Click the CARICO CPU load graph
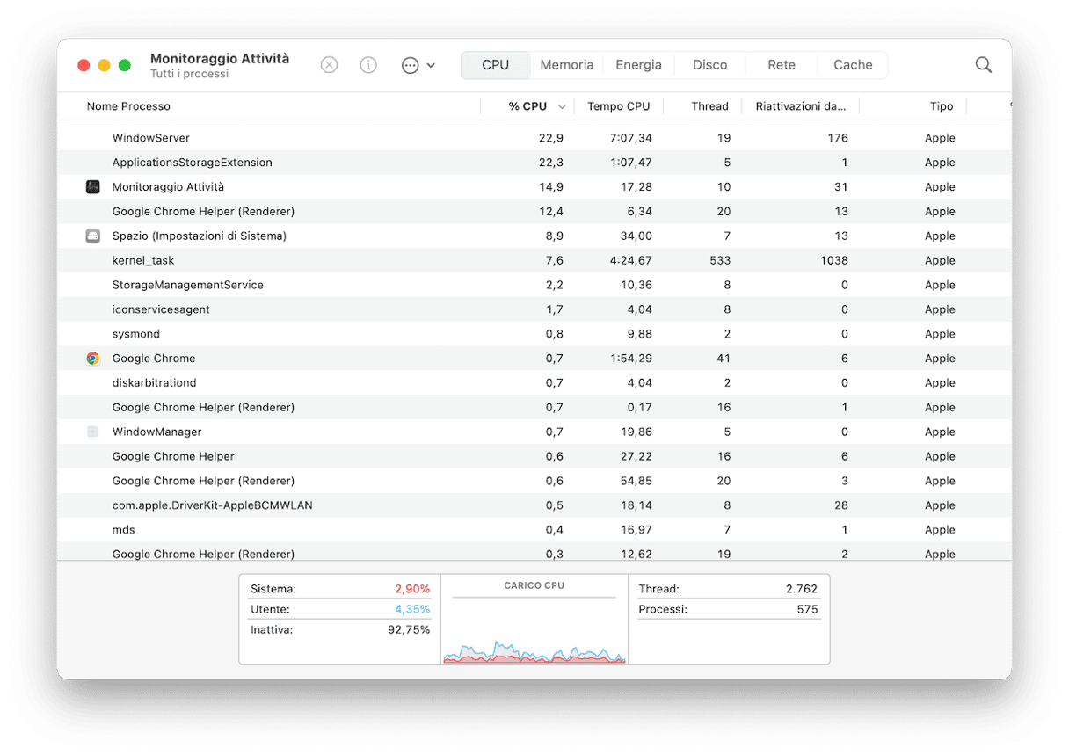The image size is (1069, 755). coord(534,620)
